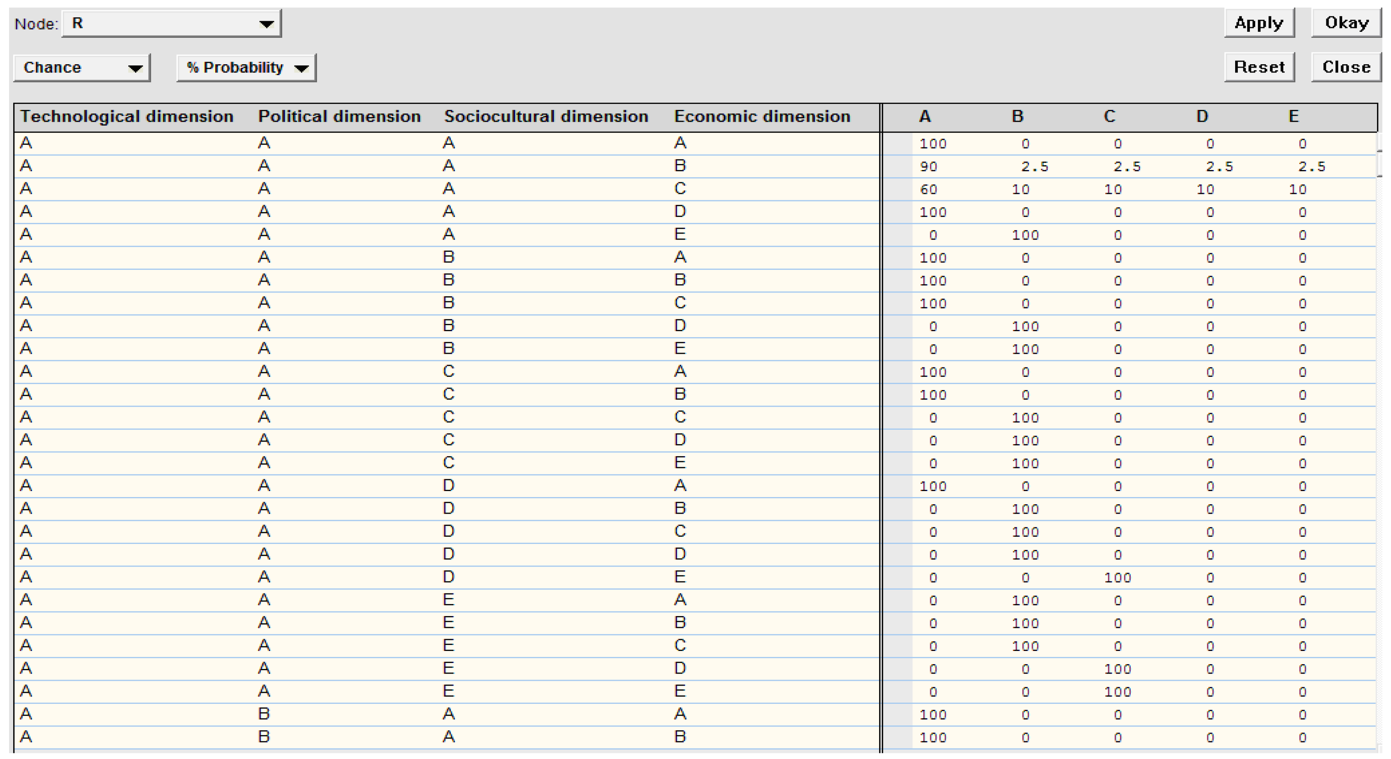Expand the Chance node type dropdown

tap(82, 68)
